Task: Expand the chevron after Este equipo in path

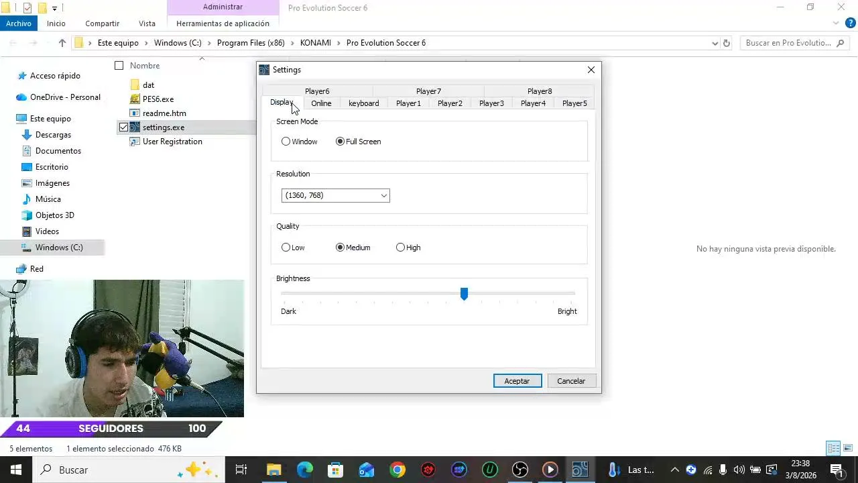Action: (x=146, y=43)
